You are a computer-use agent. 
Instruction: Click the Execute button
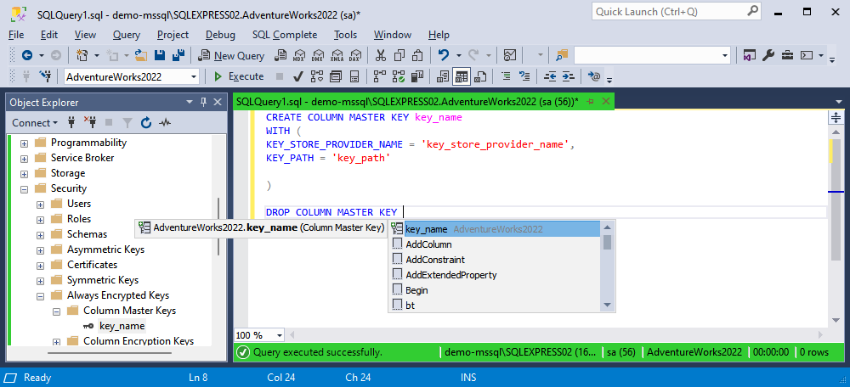239,76
